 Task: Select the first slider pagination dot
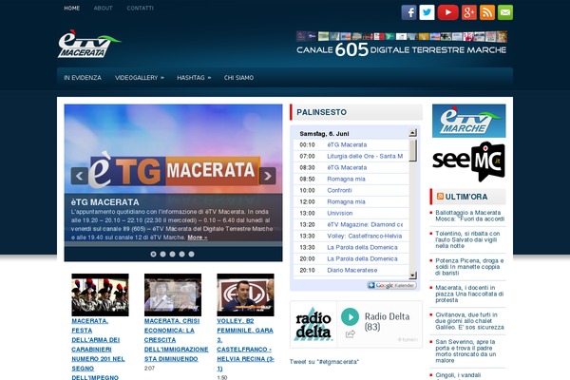[x=153, y=255]
